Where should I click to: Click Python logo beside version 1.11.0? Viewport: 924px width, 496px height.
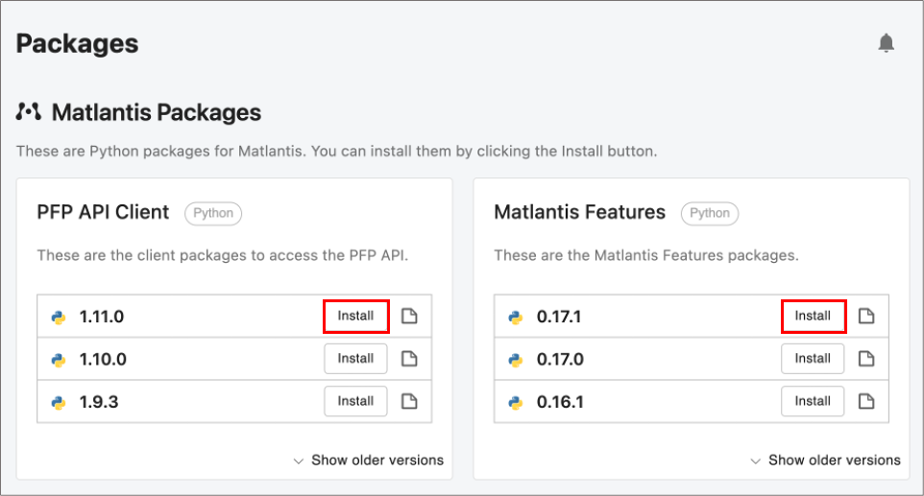tap(59, 317)
